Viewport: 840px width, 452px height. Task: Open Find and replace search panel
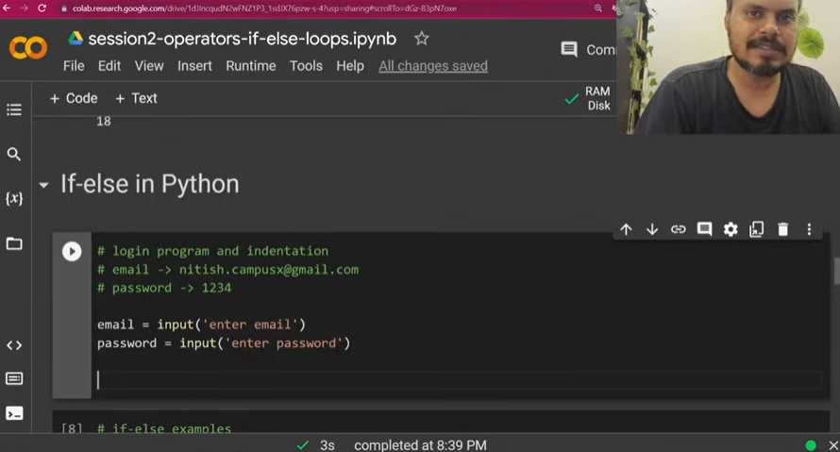coord(14,154)
